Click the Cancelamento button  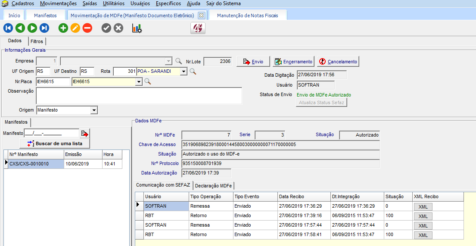point(338,62)
